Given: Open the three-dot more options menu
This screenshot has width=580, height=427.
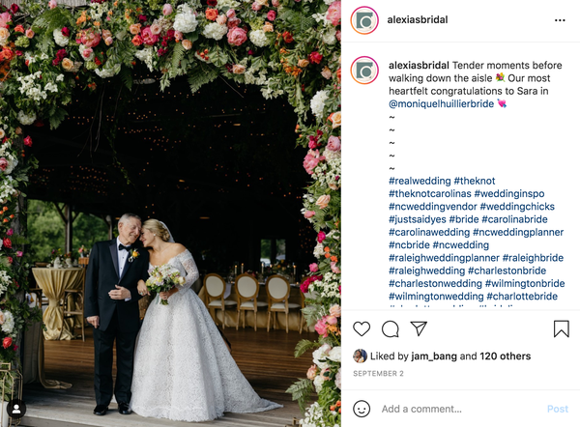Looking at the screenshot, I should point(560,20).
